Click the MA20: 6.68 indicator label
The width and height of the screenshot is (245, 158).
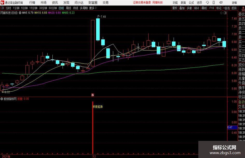click(54, 13)
